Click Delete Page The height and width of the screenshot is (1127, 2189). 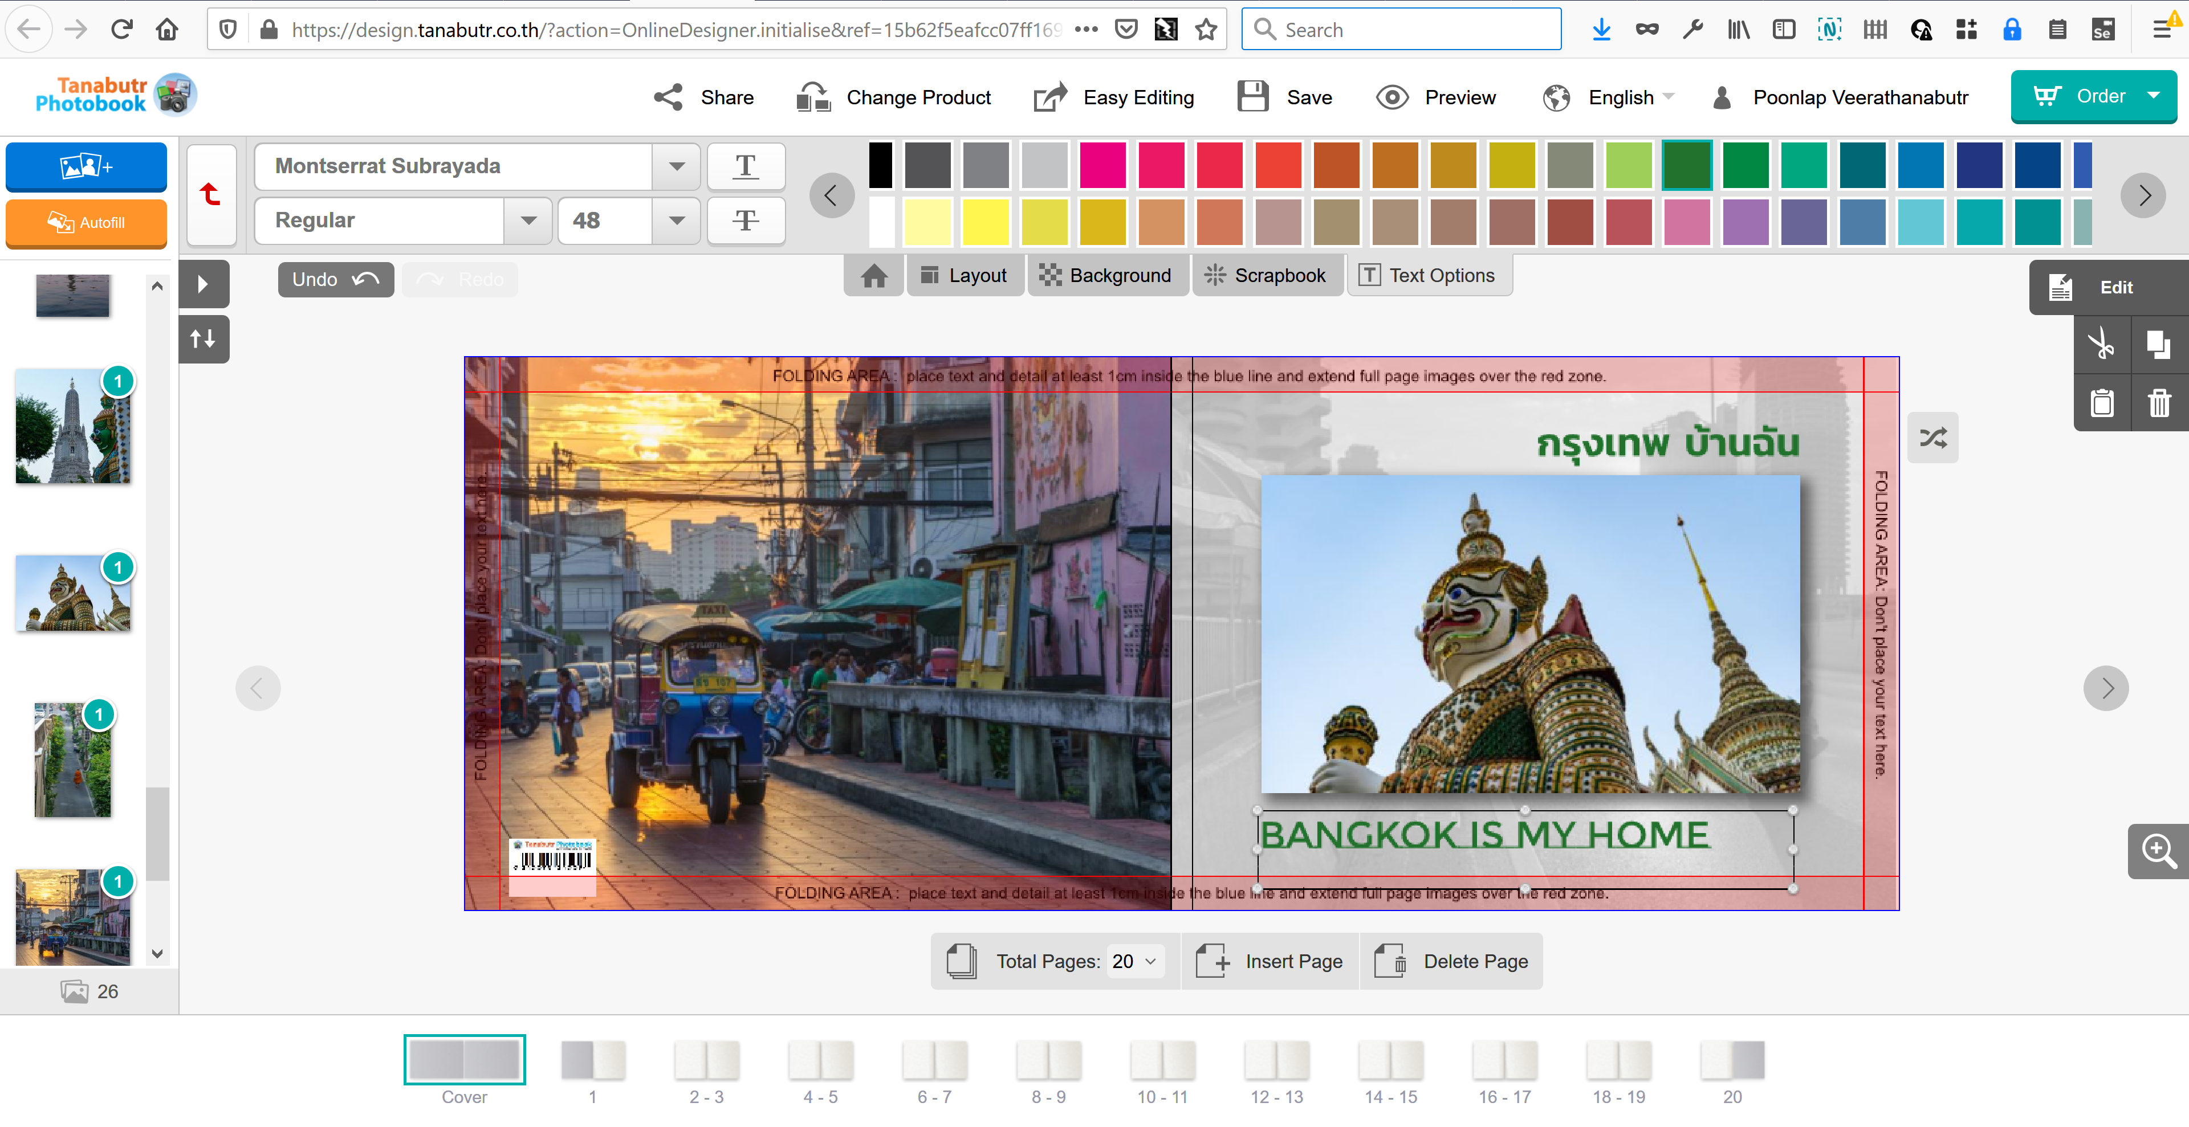[1451, 961]
